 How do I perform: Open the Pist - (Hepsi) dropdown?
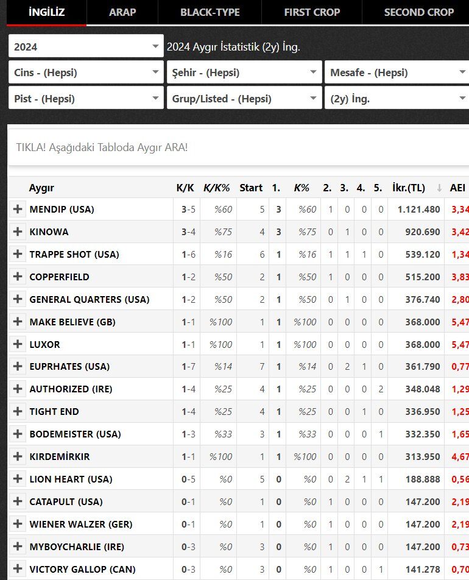[x=86, y=99]
